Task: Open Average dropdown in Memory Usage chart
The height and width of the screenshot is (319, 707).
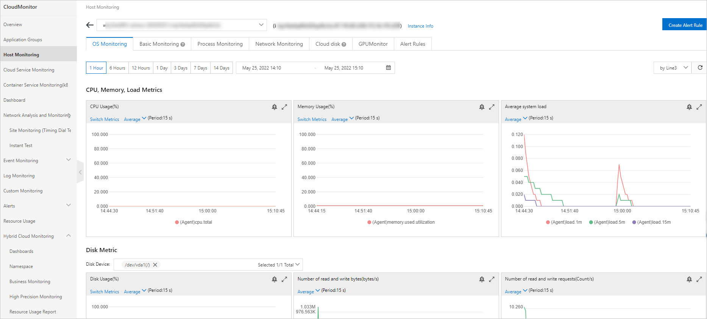Action: point(343,119)
